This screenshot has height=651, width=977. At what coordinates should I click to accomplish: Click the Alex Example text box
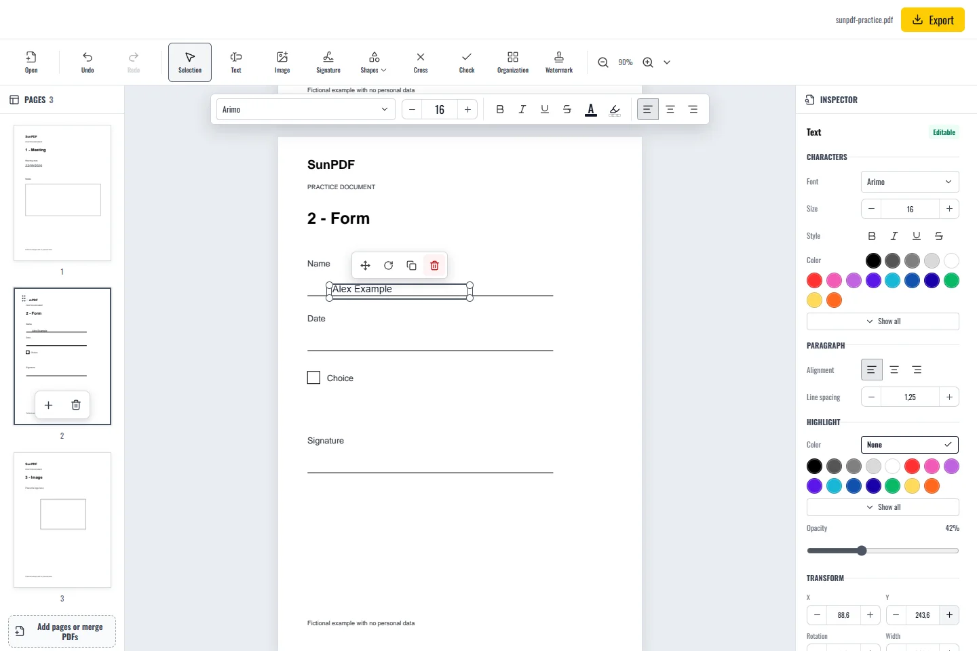[400, 292]
